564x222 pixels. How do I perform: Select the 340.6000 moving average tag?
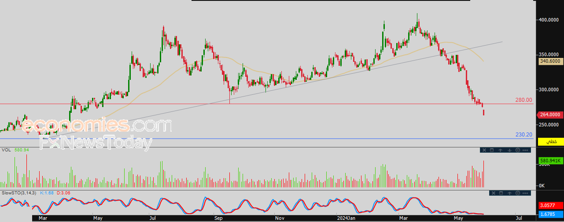(x=551, y=61)
